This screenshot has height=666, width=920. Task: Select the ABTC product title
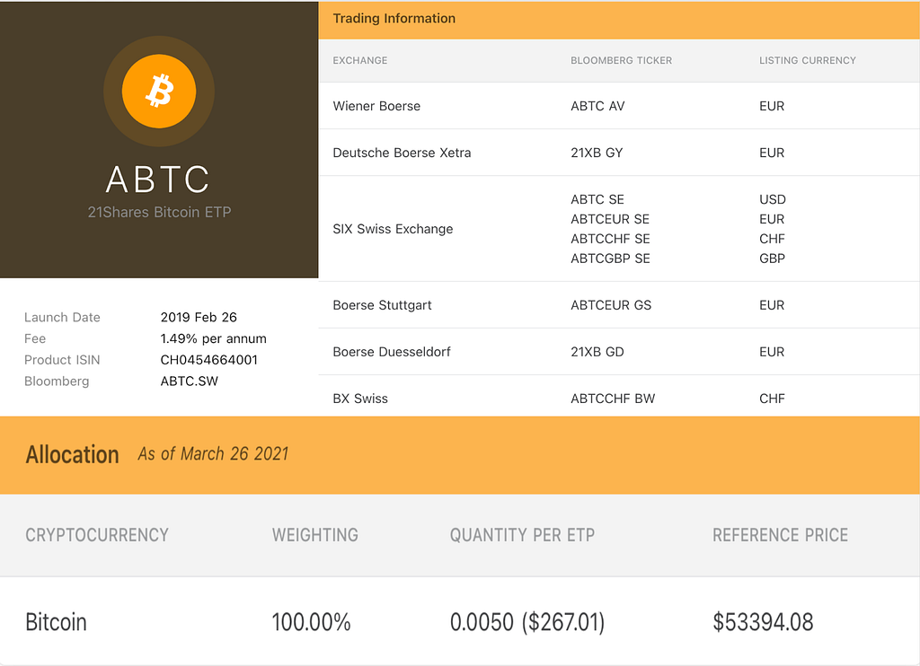pos(158,180)
